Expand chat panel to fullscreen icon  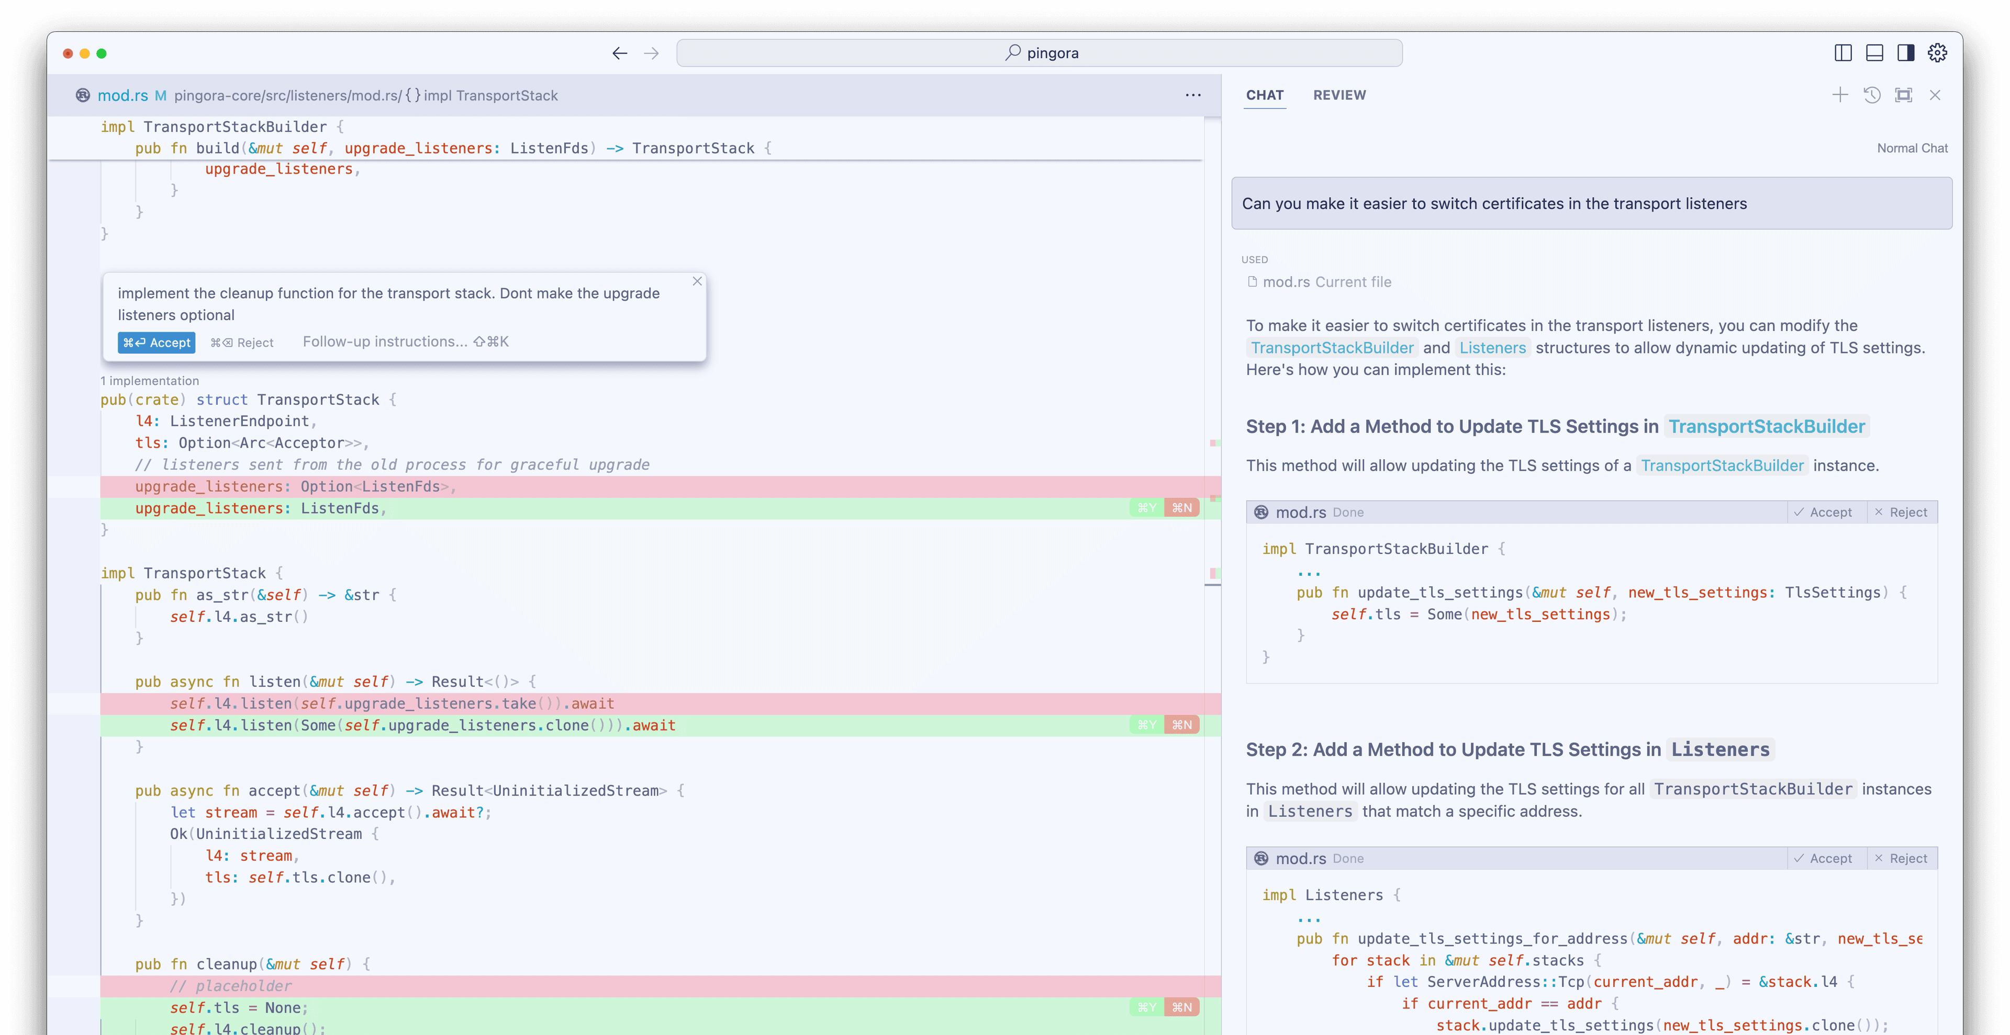tap(1904, 95)
